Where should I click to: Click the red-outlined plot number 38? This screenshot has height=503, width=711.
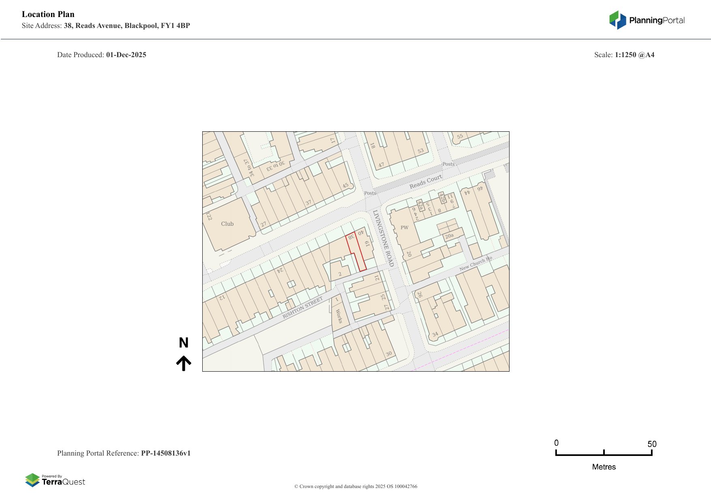click(x=351, y=236)
